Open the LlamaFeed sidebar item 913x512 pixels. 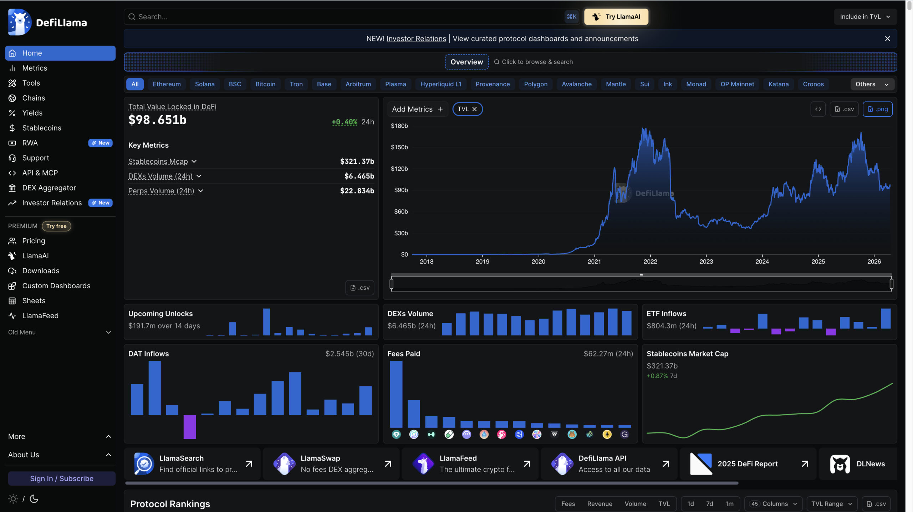tap(60, 316)
